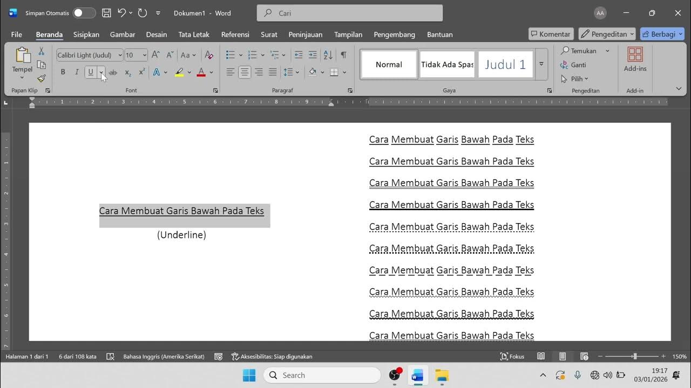Open the numbered list dropdown arrow
This screenshot has width=691, height=388.
pos(263,55)
